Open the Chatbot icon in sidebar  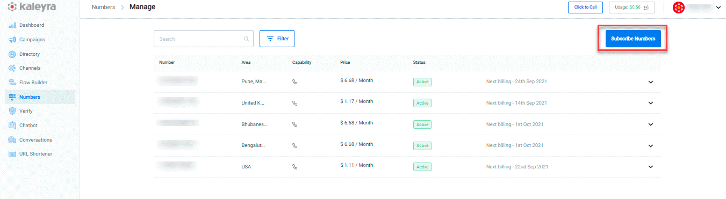[x=12, y=126]
